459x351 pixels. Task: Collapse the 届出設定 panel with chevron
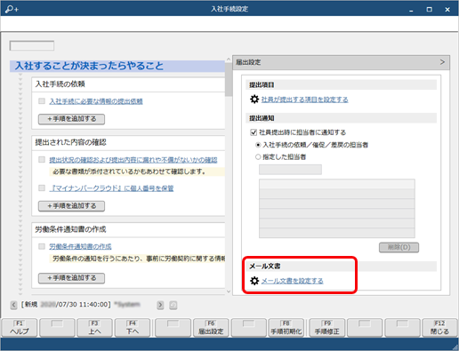tap(442, 62)
